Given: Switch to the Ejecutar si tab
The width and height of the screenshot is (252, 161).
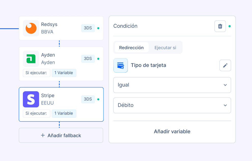Looking at the screenshot, I should [165, 47].
